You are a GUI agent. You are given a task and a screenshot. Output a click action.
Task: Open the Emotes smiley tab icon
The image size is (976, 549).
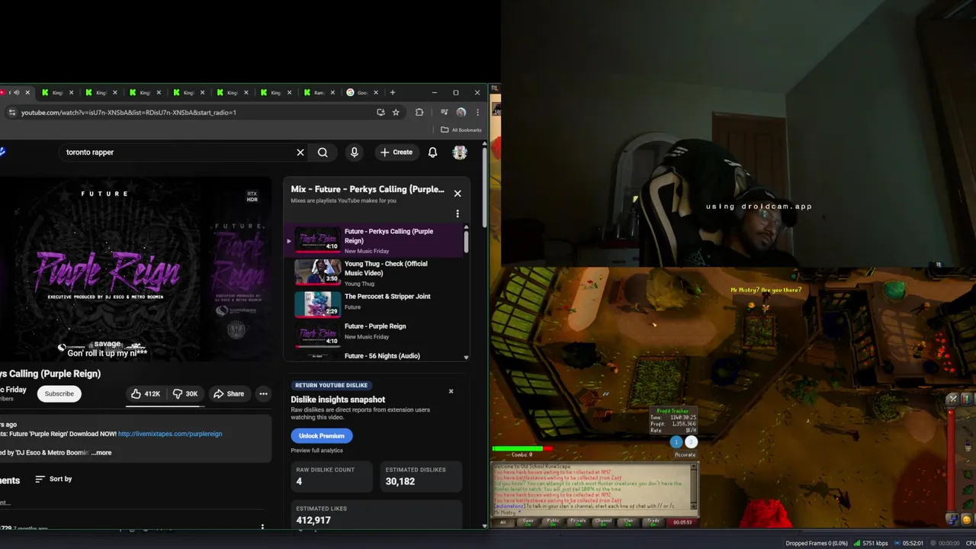tap(967, 519)
